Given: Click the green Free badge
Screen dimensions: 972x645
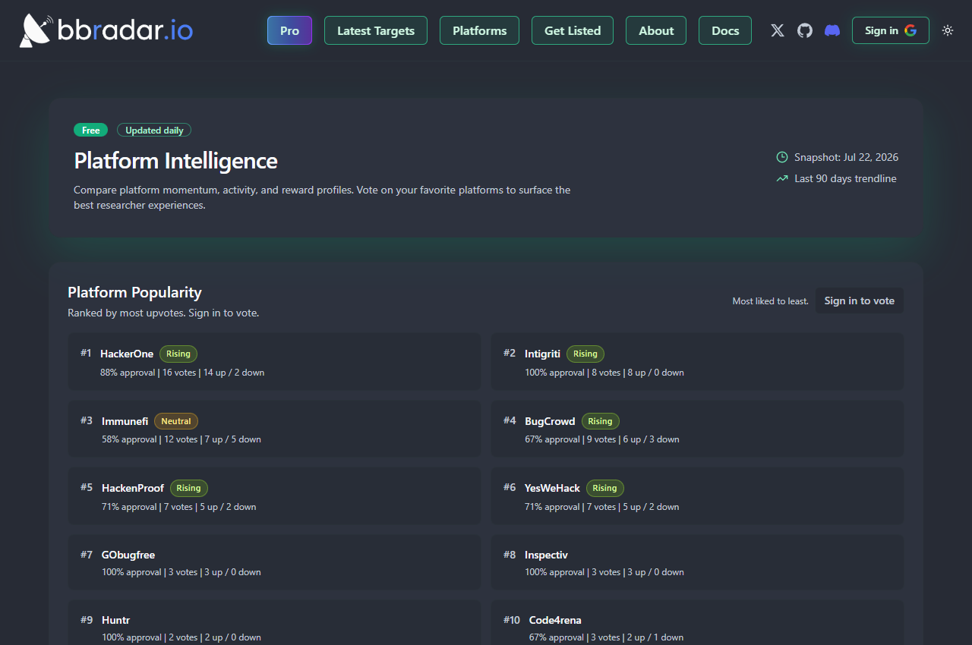Looking at the screenshot, I should (x=91, y=131).
